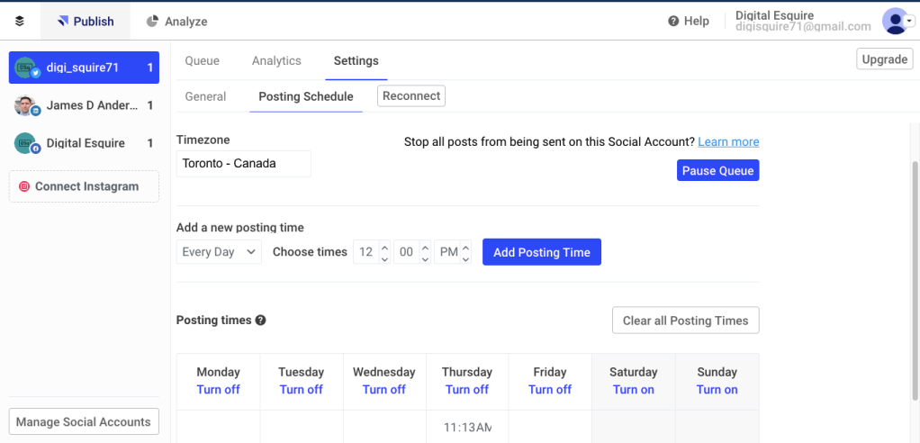Open the AM/PM selector
920x443 pixels.
click(x=453, y=252)
